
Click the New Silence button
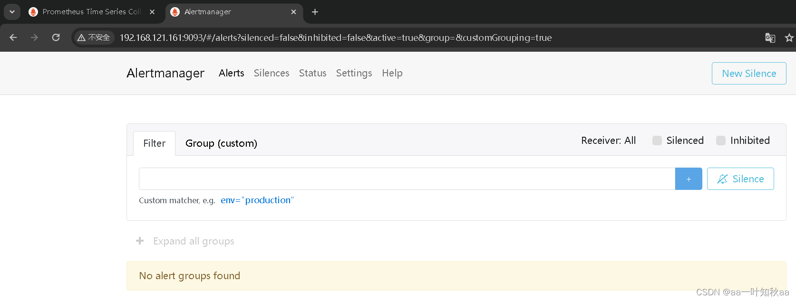click(x=749, y=73)
